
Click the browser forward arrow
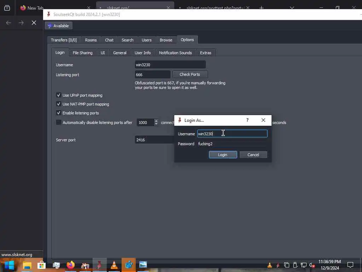click(21, 23)
